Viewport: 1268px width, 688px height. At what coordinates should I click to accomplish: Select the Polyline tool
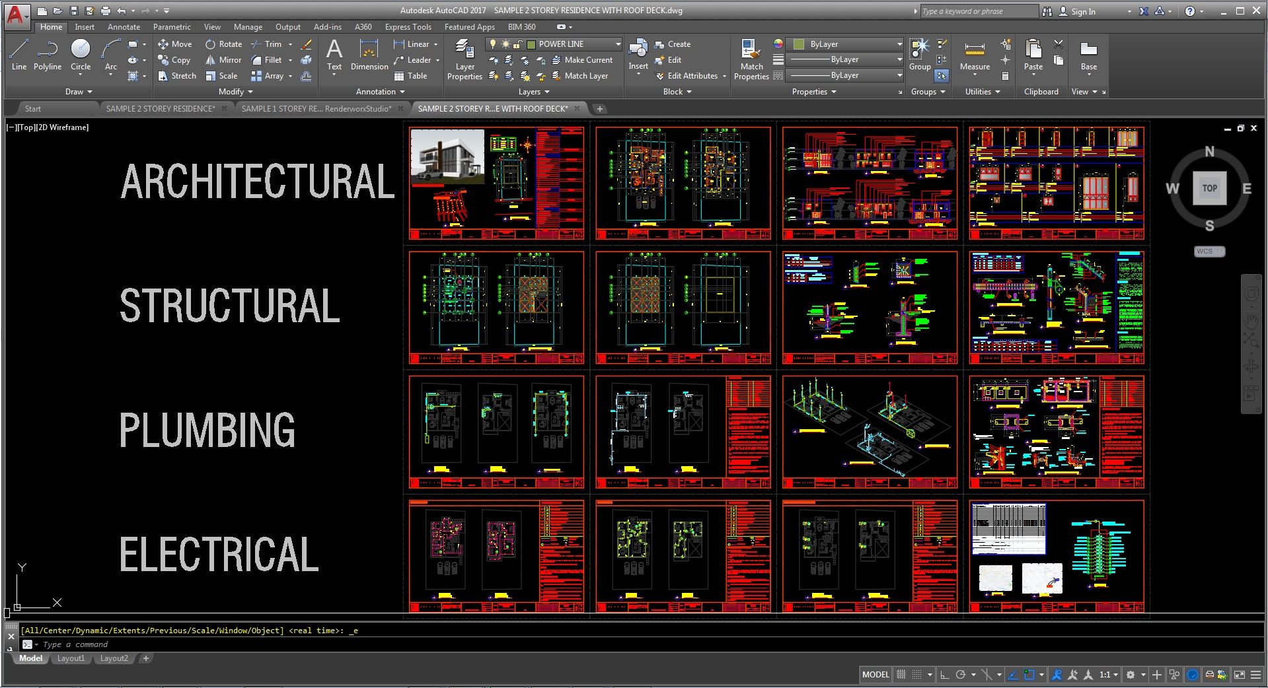[48, 55]
